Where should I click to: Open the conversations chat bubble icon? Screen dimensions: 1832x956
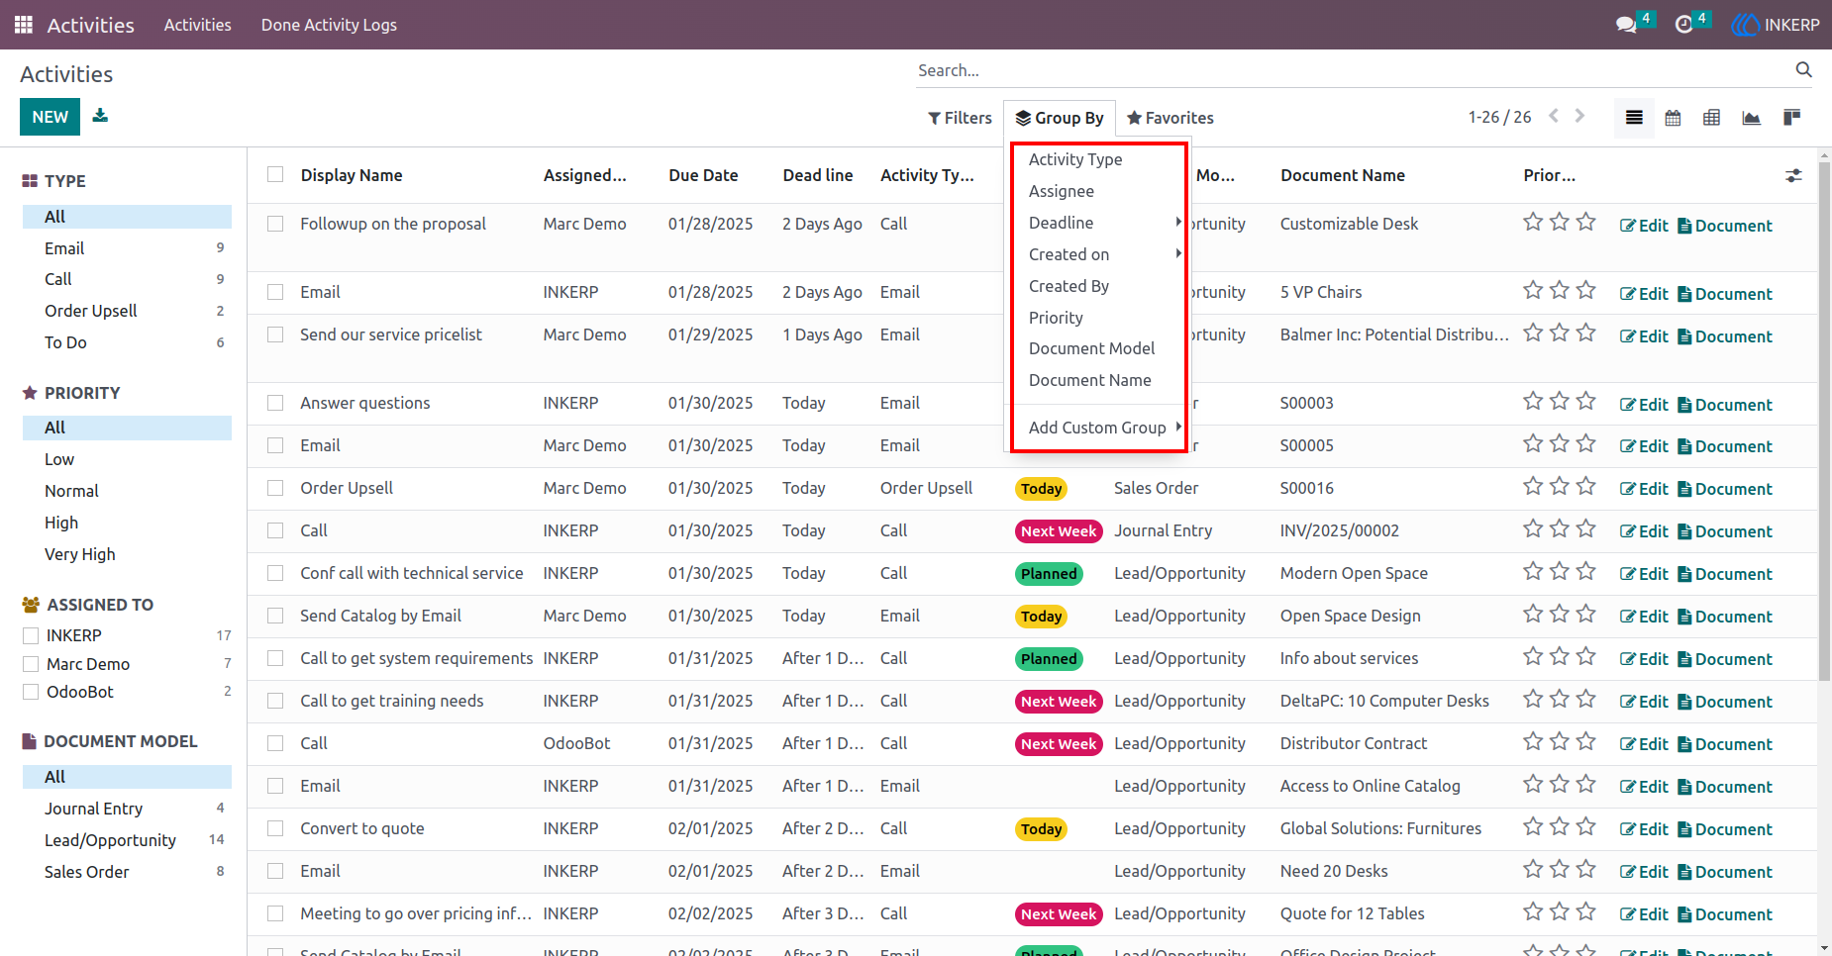tap(1626, 25)
